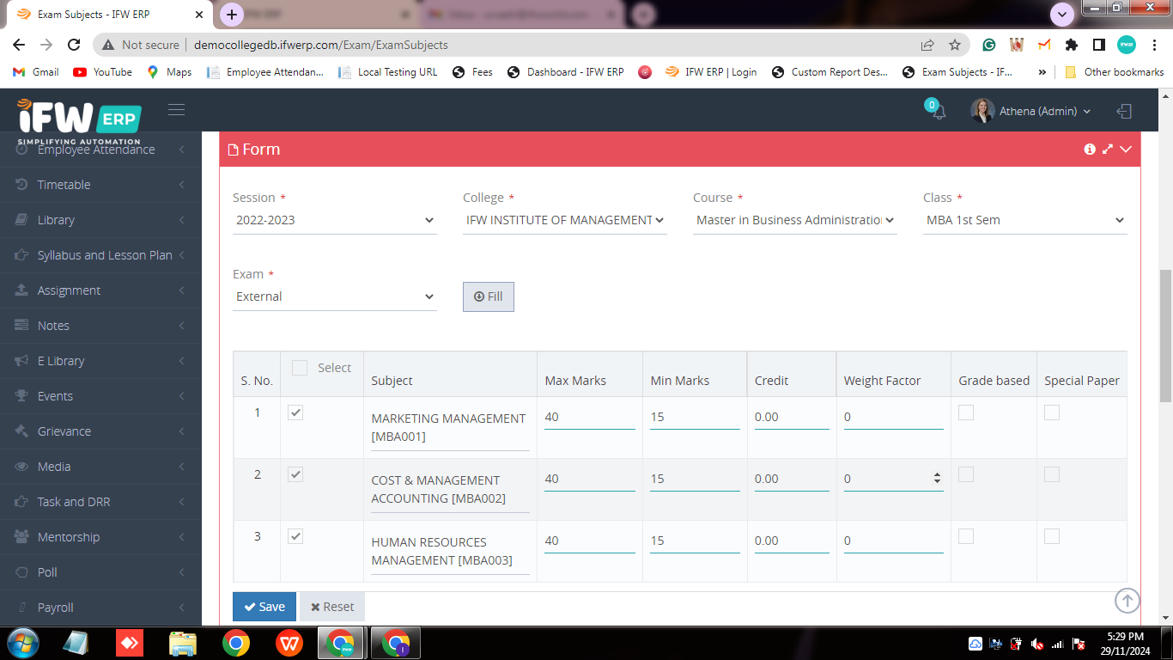
Task: Uncheck the Cost & Management Accounting select checkbox
Action: pos(295,474)
